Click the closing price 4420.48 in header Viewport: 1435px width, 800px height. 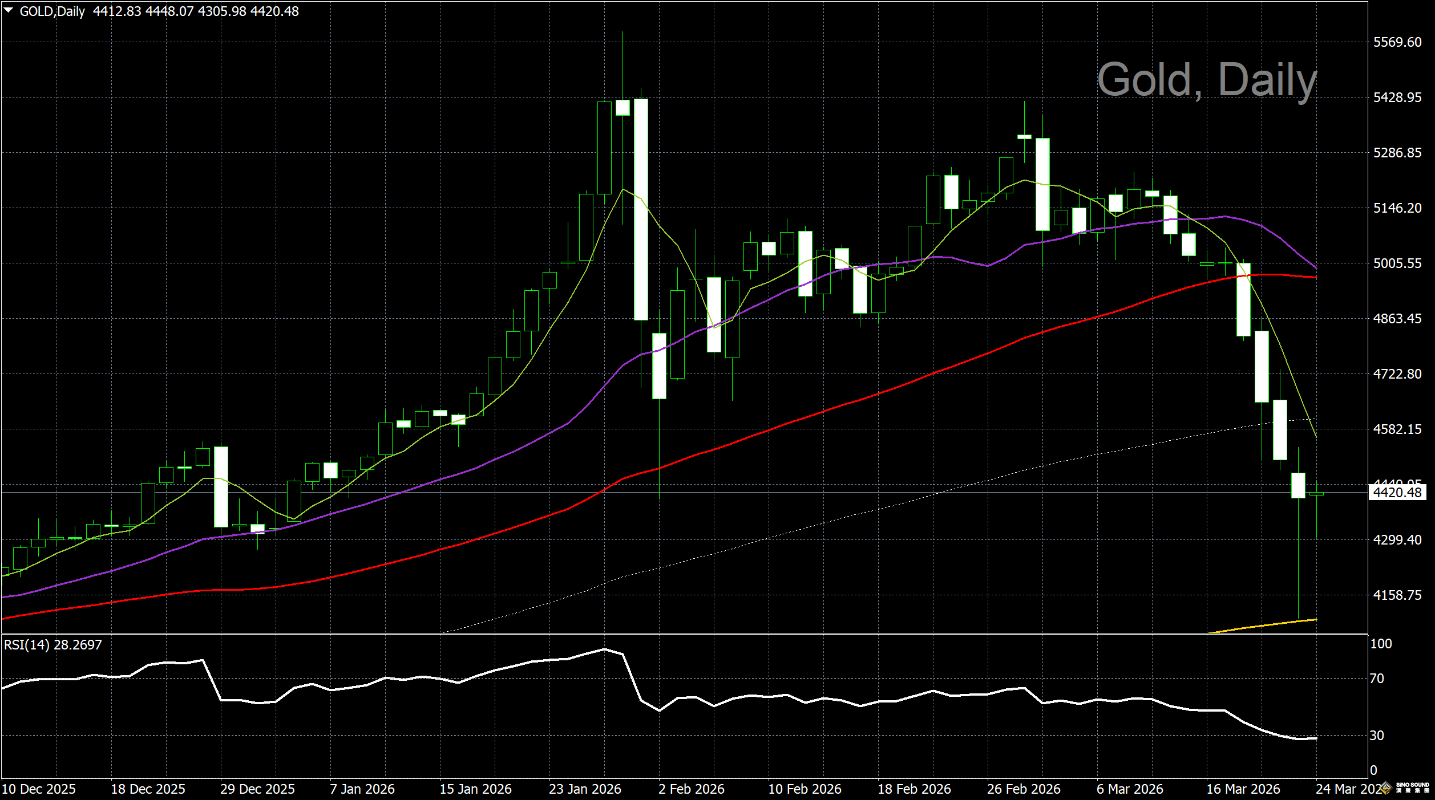(274, 11)
